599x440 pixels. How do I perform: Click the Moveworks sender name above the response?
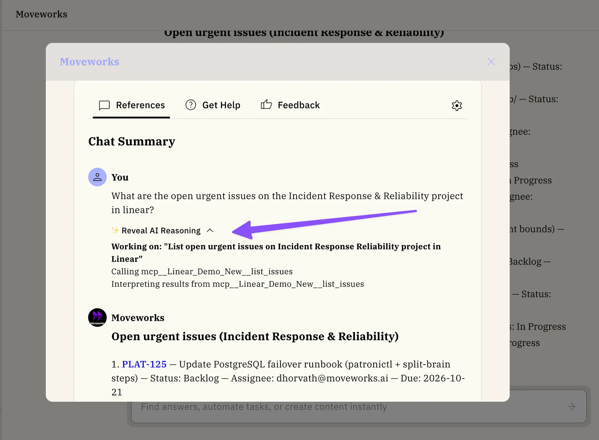click(138, 318)
